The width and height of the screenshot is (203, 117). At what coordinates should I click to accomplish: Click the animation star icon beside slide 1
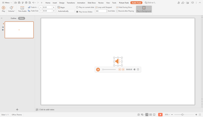3,27
